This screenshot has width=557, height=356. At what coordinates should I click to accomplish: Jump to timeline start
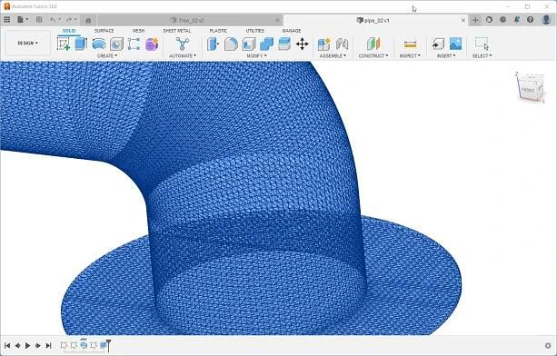[x=7, y=345]
